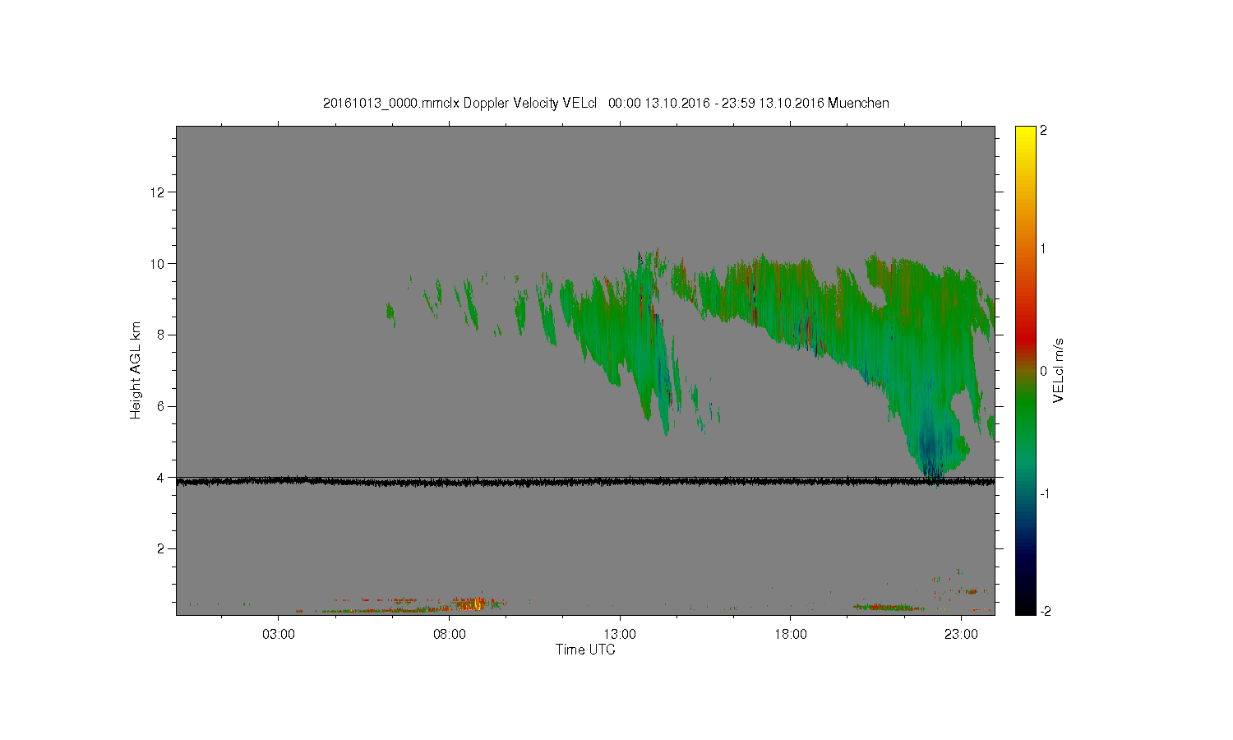
Task: Click the 'Time UTC' axis label
Action: [x=585, y=650]
